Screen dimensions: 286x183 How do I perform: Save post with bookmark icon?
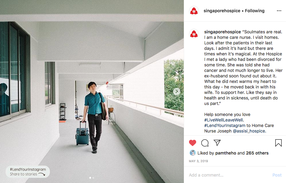(x=278, y=143)
